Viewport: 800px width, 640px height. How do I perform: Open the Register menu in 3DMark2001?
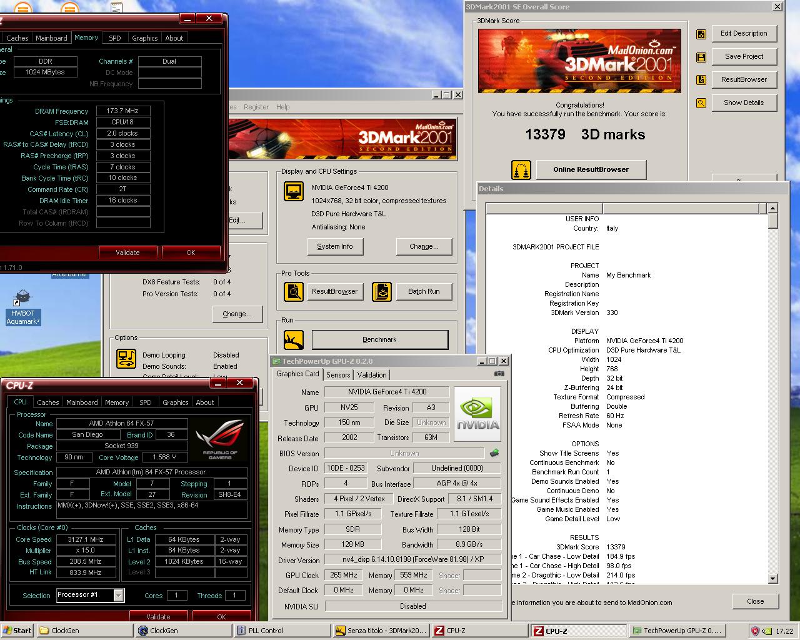point(256,107)
